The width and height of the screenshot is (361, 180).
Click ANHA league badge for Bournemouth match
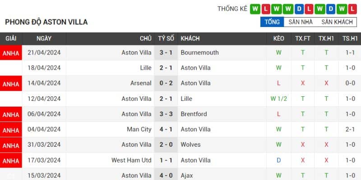click(11, 53)
